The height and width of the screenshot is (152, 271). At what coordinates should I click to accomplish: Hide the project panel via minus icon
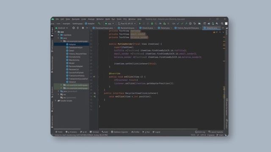click(87, 28)
